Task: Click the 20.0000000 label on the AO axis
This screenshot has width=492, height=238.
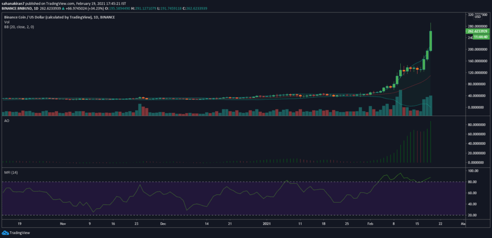Action: coord(477,153)
